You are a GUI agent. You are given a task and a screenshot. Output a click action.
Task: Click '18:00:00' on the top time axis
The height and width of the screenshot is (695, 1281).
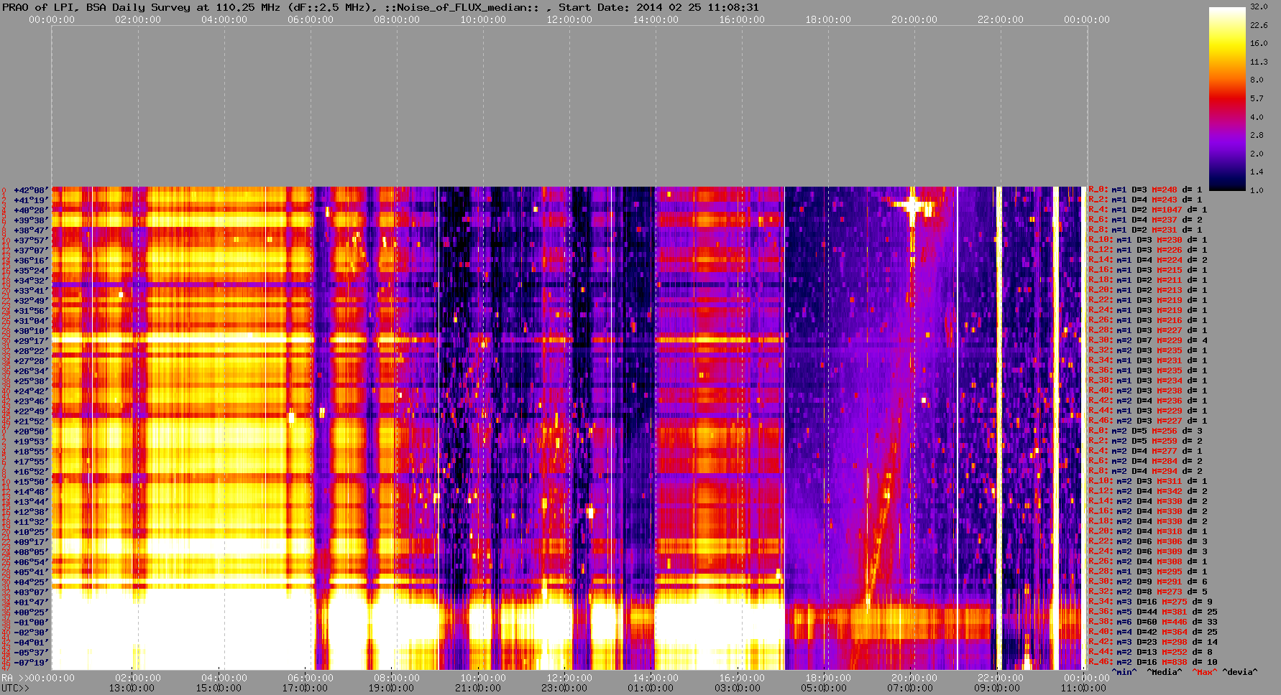point(828,19)
